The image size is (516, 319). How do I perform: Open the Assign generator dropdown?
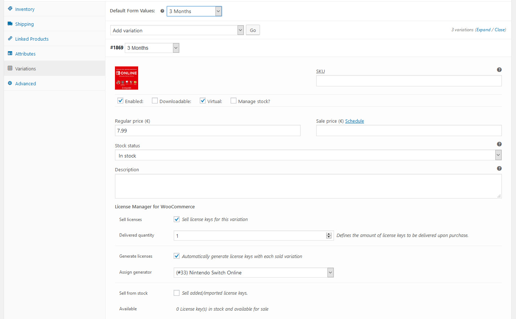253,273
